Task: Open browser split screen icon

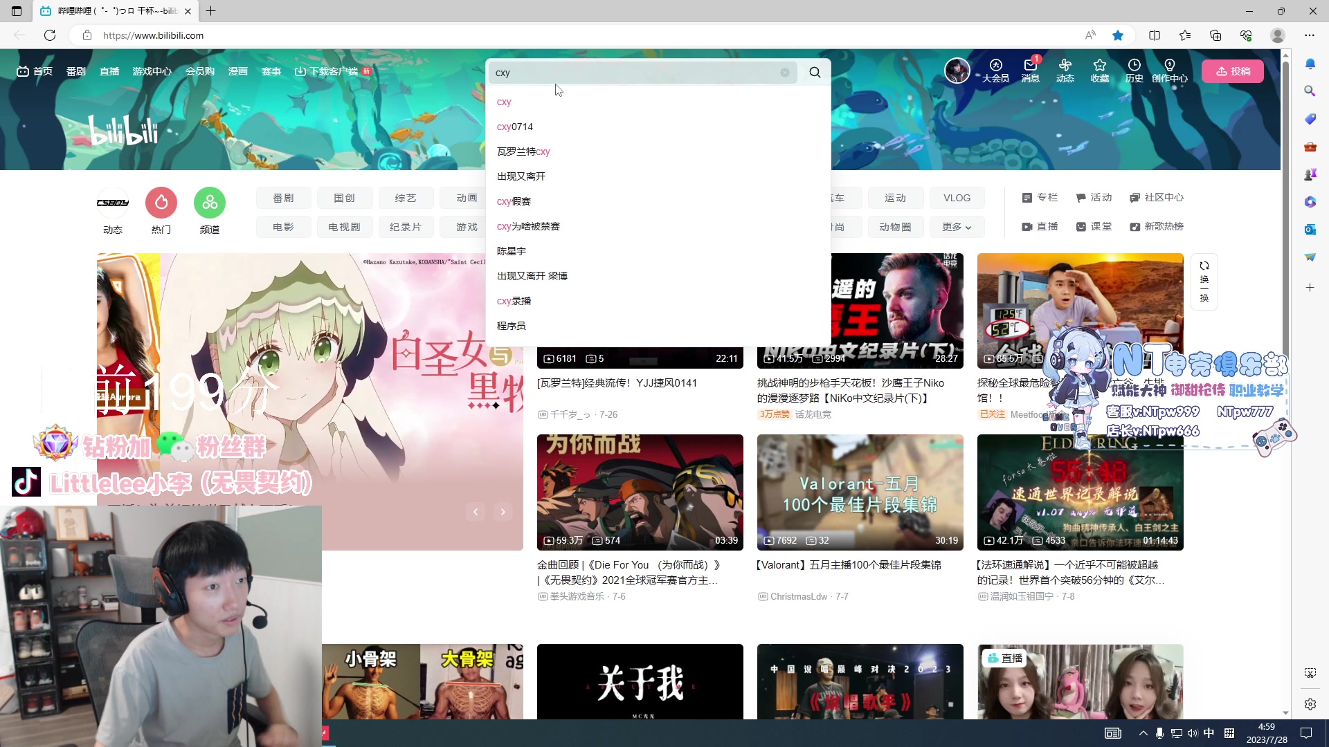Action: point(1155,35)
